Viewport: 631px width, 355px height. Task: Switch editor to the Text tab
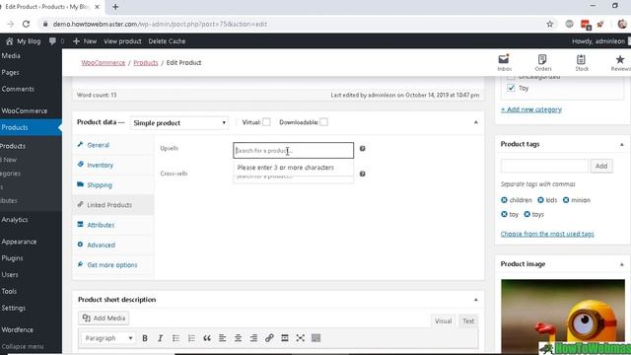pos(468,320)
